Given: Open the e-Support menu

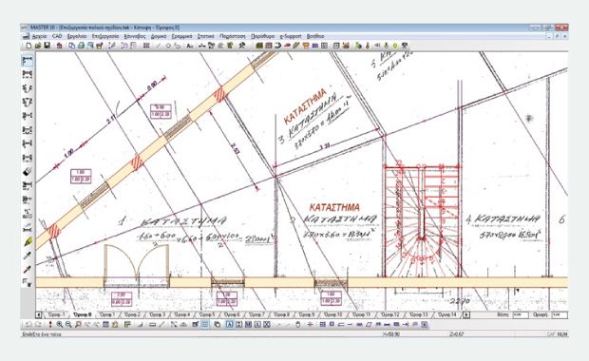Looking at the screenshot, I should [291, 36].
